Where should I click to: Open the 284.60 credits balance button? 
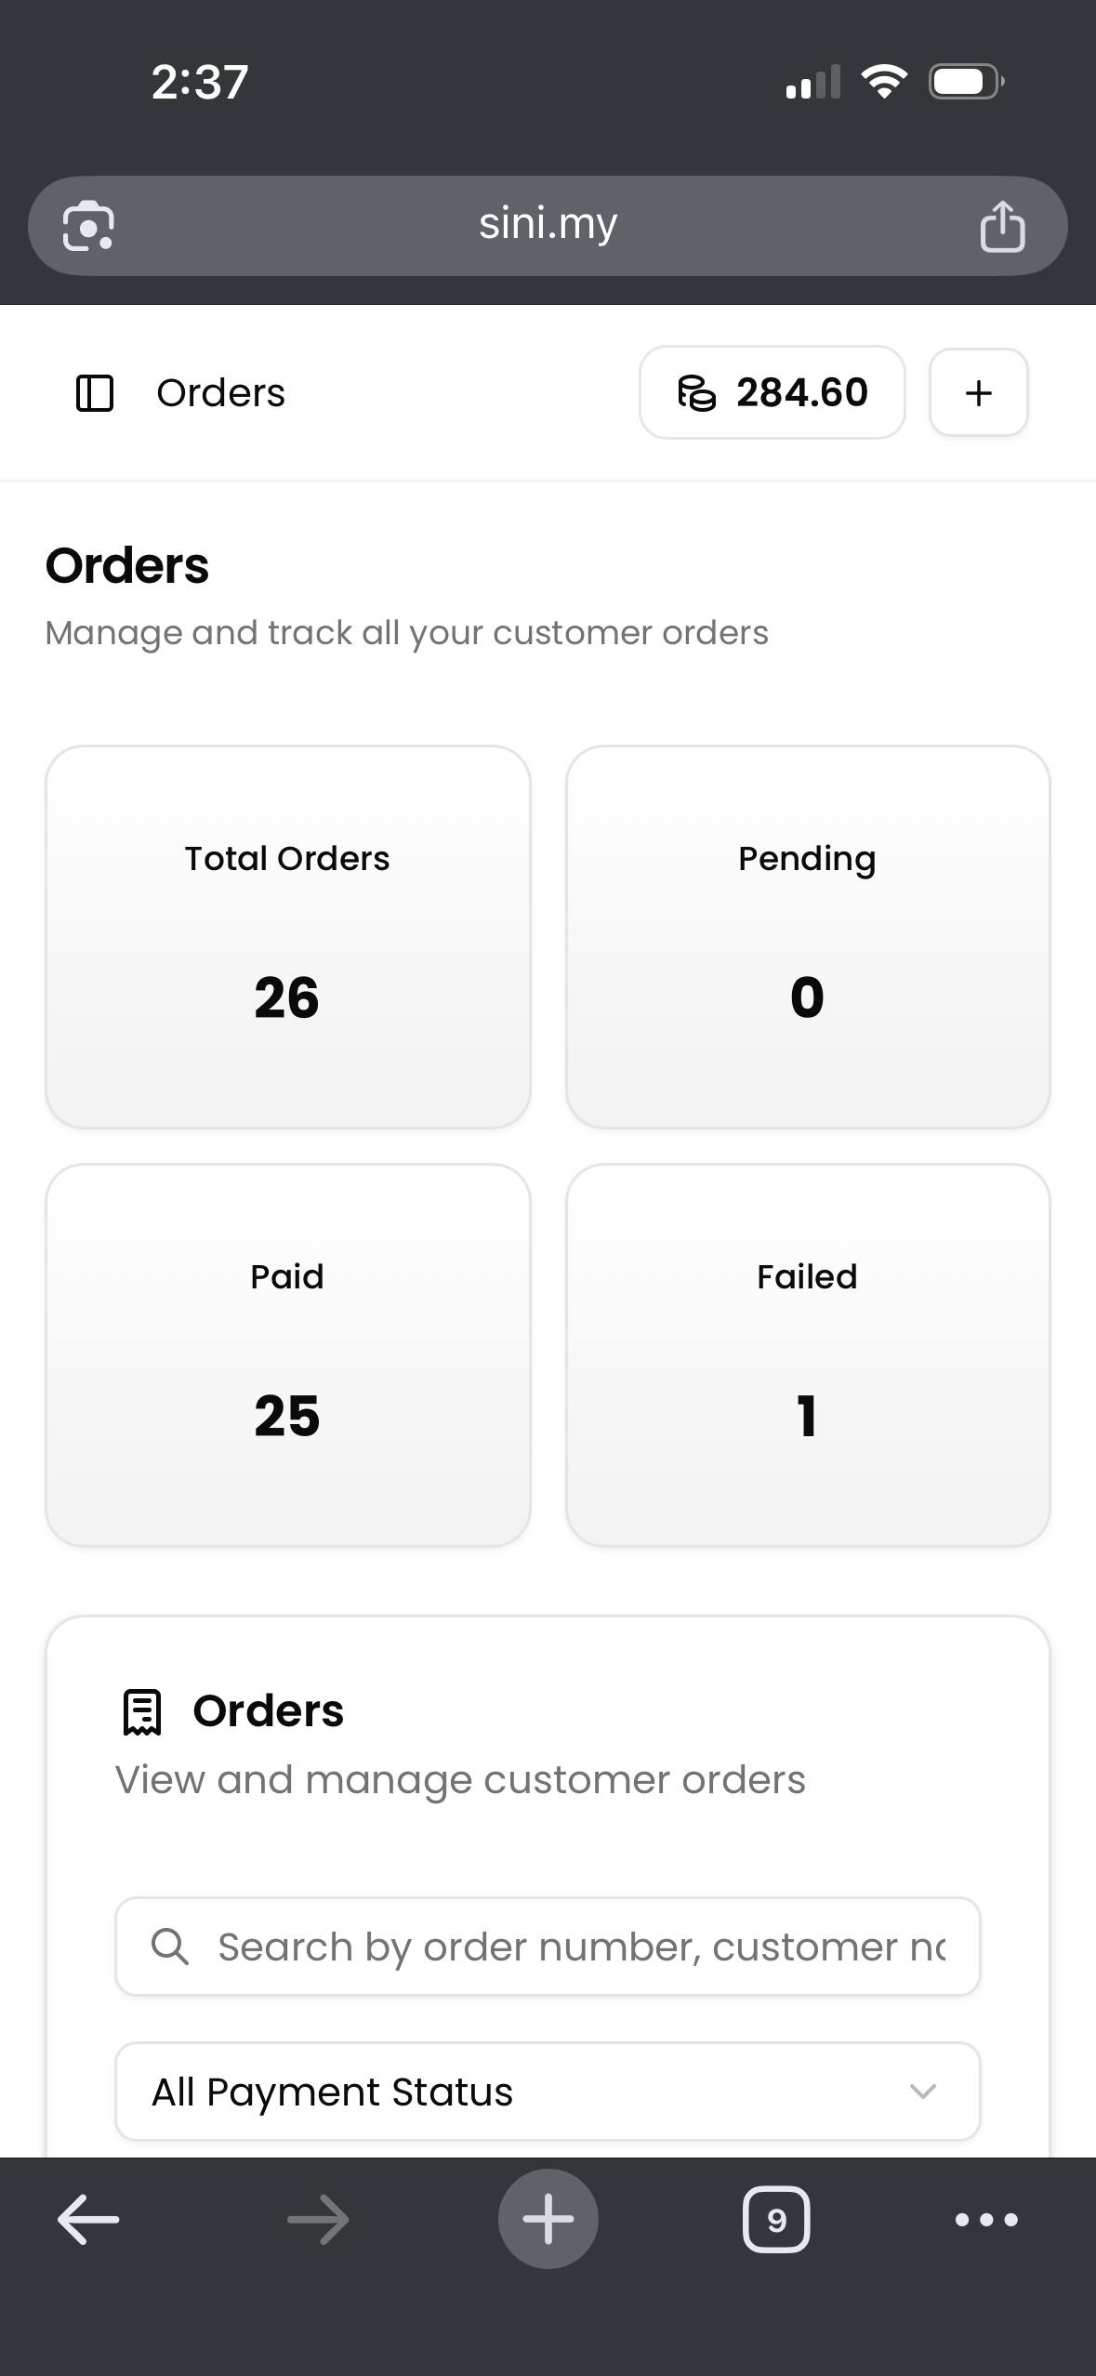772,393
